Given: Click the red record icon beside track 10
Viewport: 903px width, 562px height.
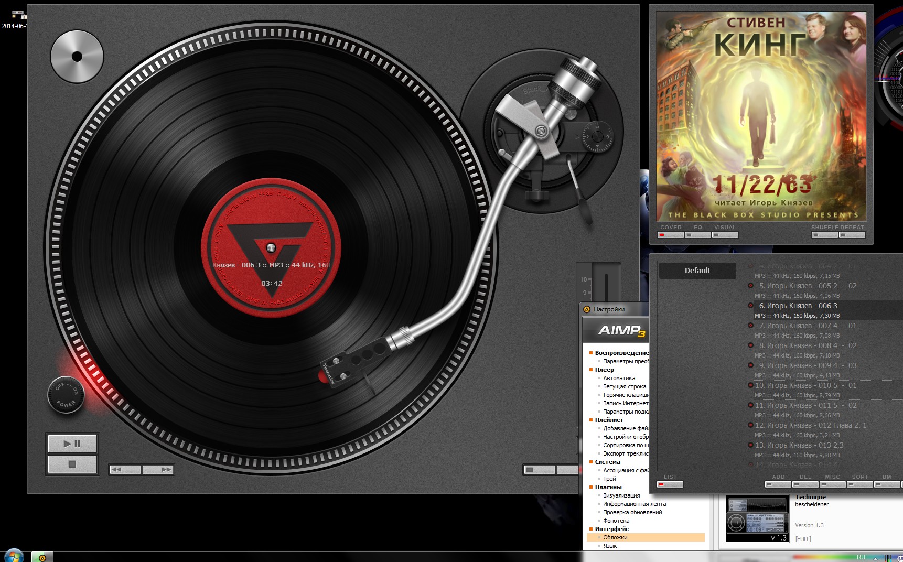Looking at the screenshot, I should click(x=750, y=385).
